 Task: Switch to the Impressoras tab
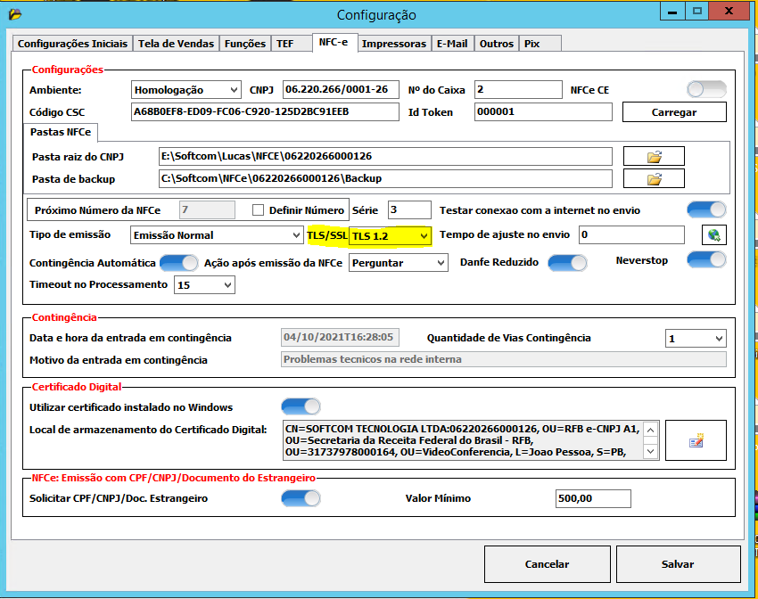point(393,44)
